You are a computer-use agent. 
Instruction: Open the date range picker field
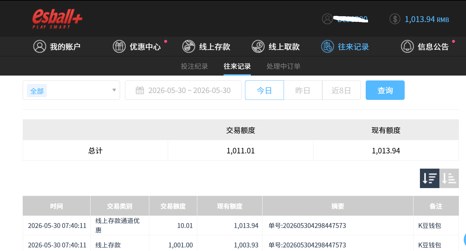pyautogui.click(x=183, y=90)
